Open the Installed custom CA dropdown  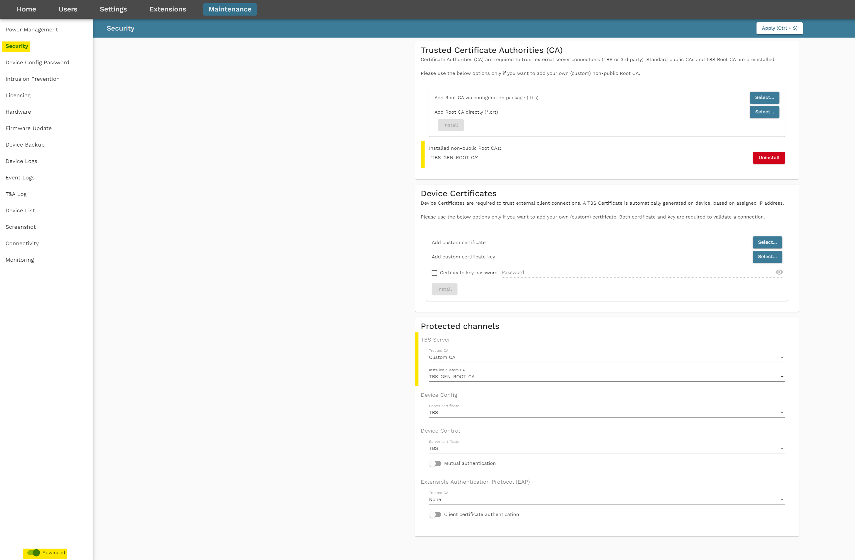click(x=607, y=377)
